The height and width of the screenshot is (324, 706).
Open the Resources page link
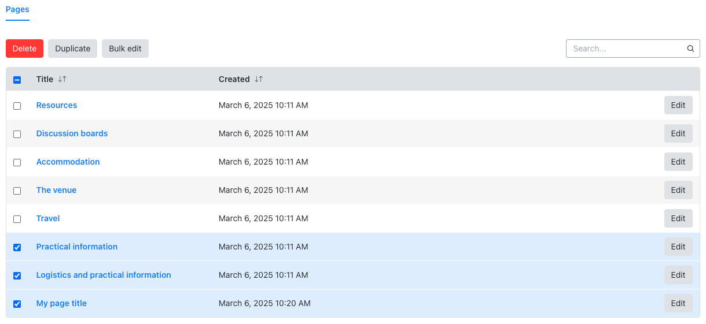57,105
